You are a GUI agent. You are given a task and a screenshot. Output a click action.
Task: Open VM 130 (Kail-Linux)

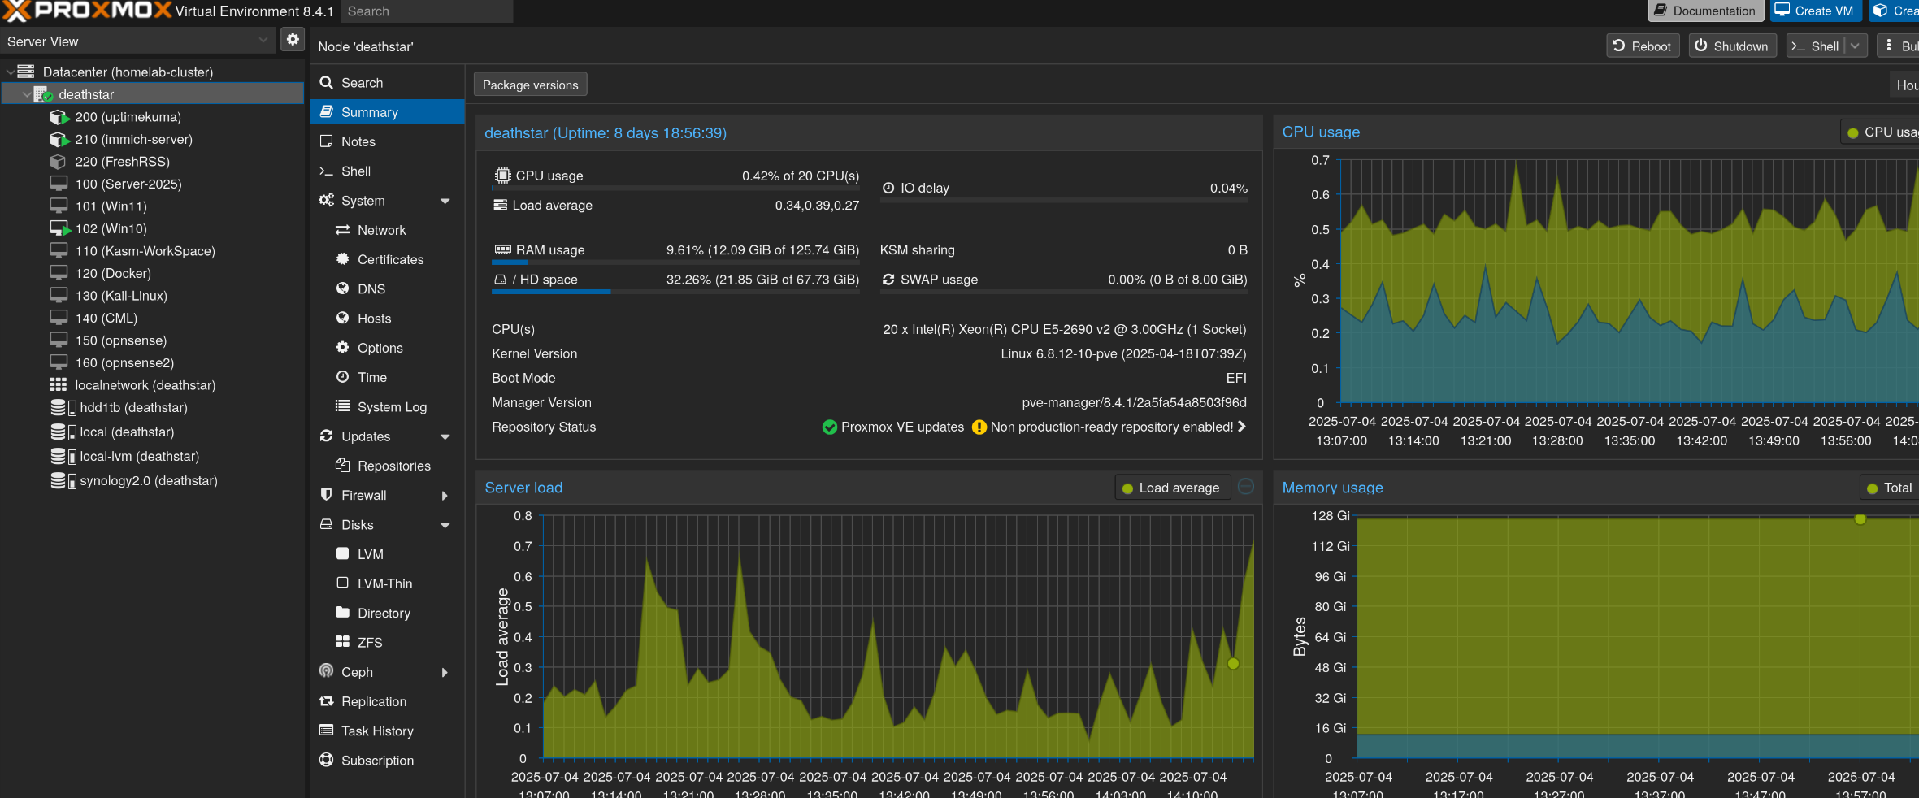[x=121, y=296]
